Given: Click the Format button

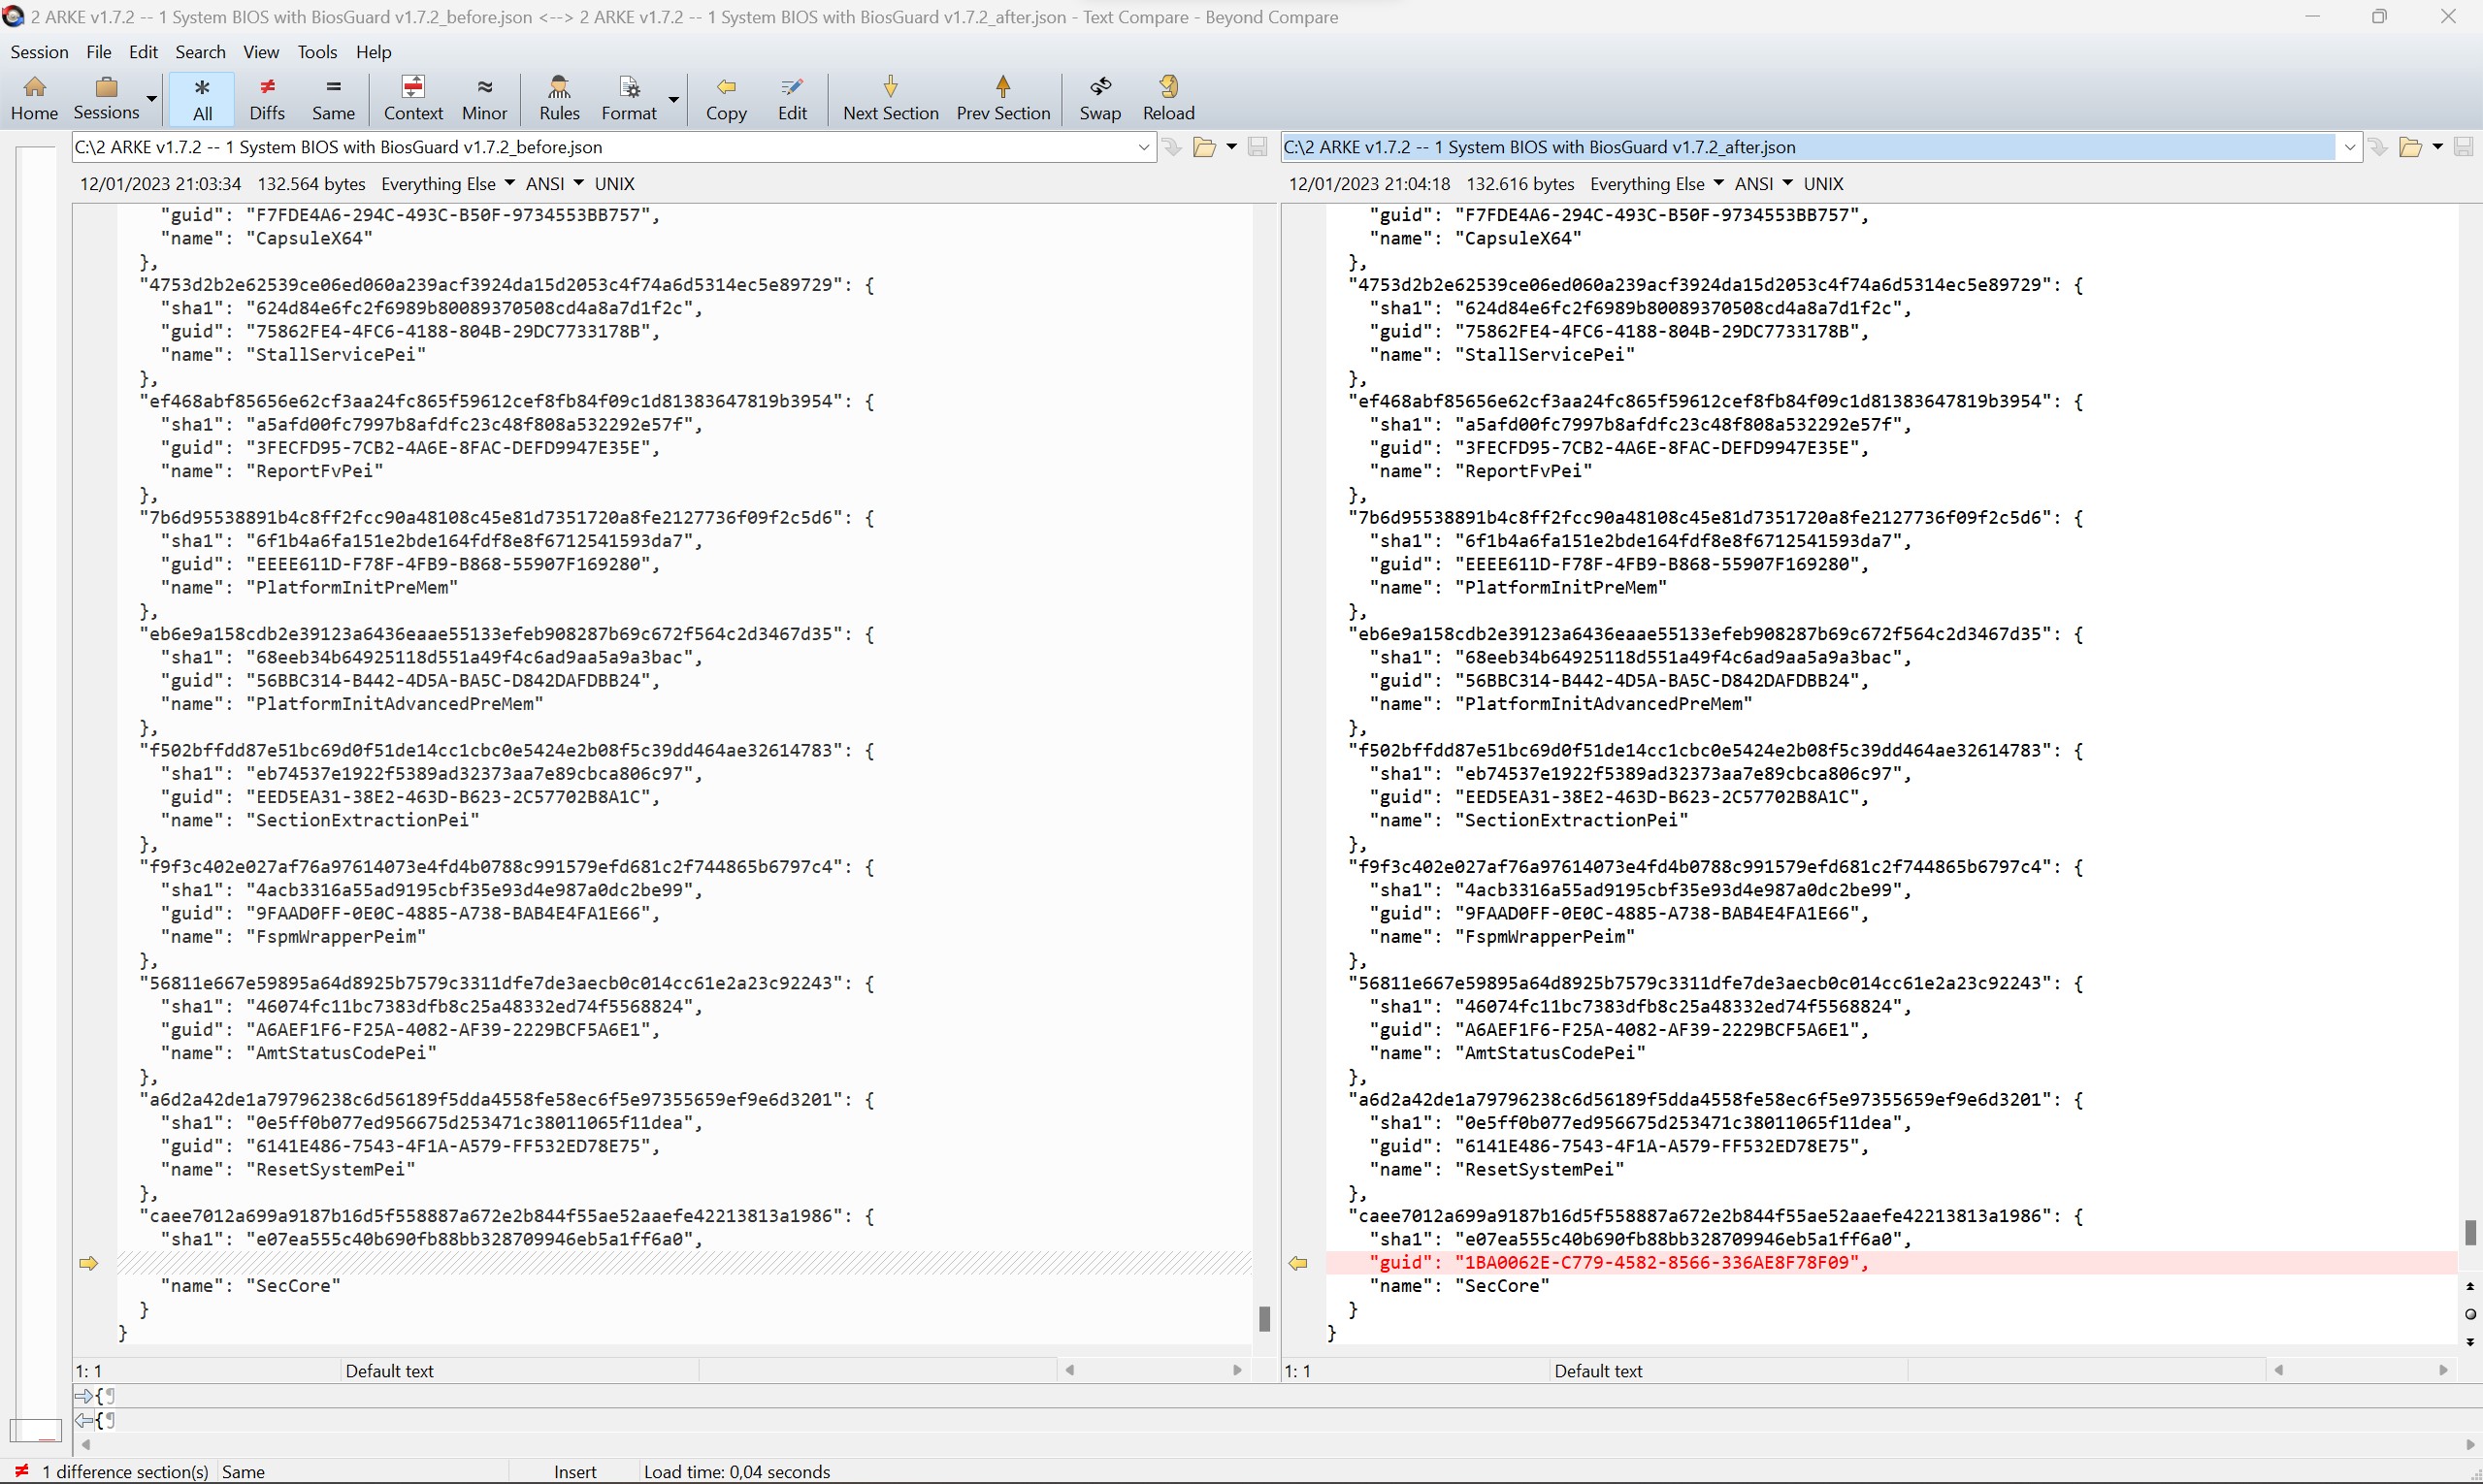Looking at the screenshot, I should tap(630, 96).
